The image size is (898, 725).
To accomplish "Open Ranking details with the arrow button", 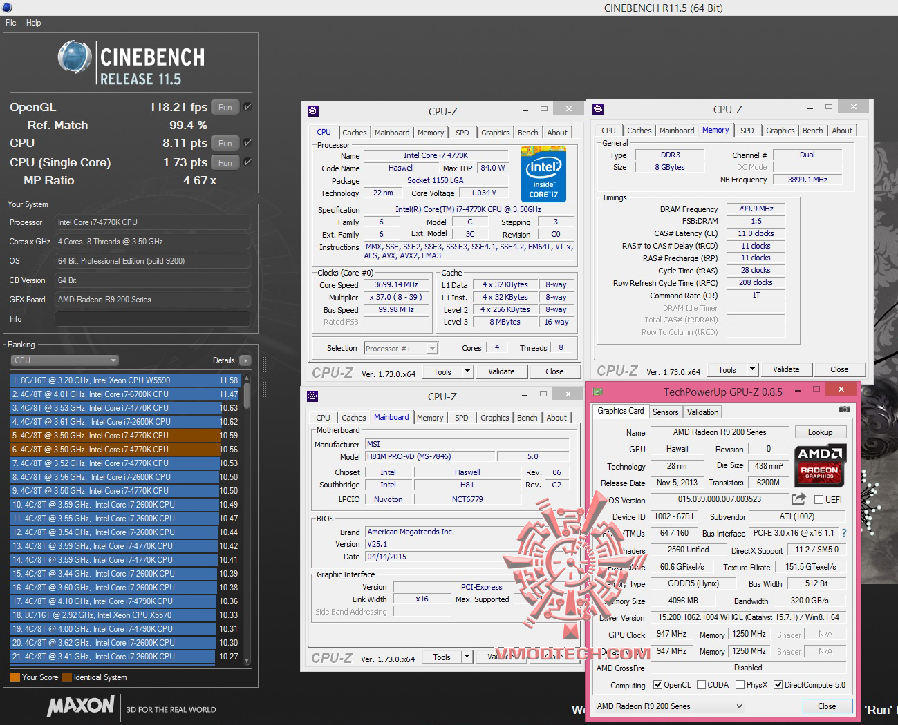I will click(x=245, y=360).
